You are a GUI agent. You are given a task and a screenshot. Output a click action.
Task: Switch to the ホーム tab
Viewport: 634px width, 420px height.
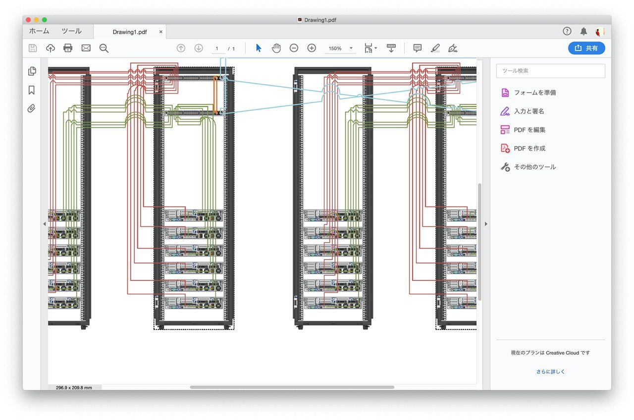coord(39,31)
